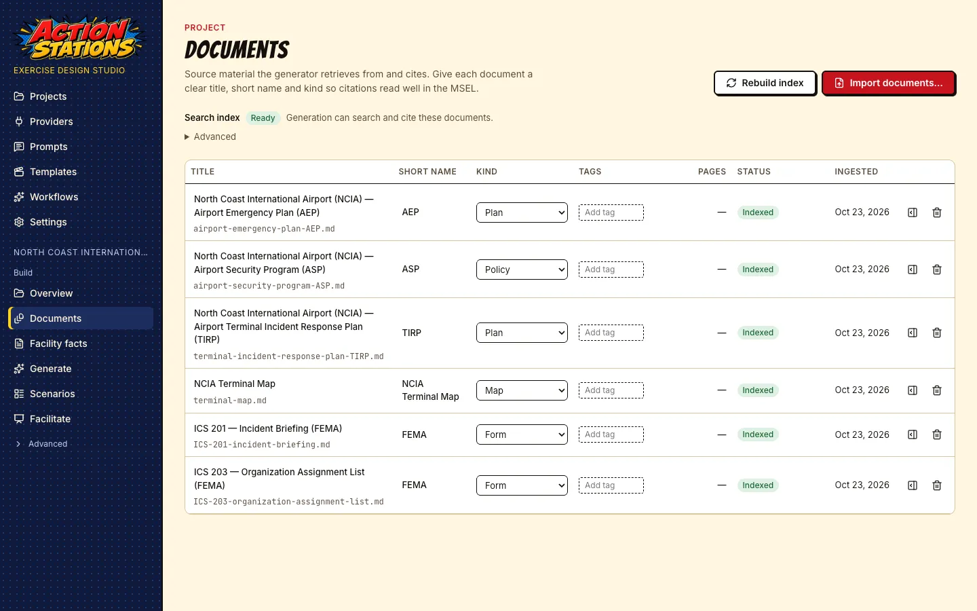Open the Kind dropdown for the AEP document

tap(522, 212)
